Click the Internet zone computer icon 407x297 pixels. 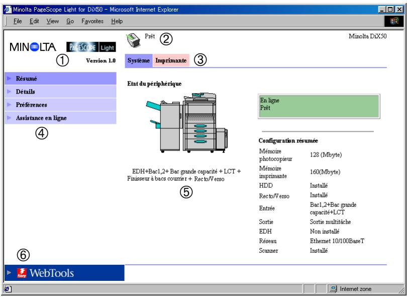334,288
